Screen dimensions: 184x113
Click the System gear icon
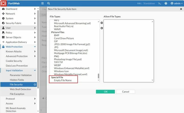pyautogui.click(x=3, y=18)
